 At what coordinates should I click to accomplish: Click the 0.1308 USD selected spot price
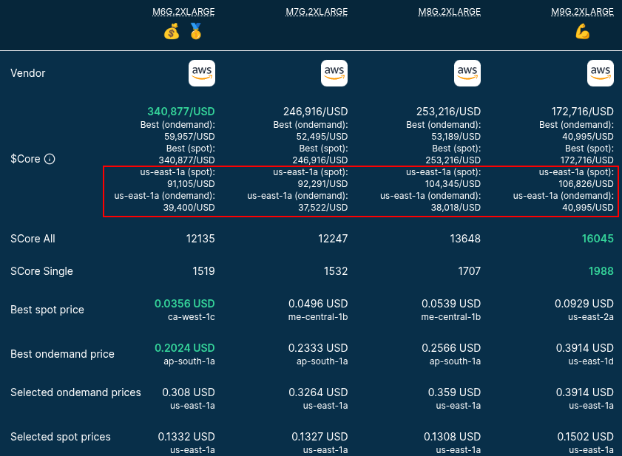point(452,437)
